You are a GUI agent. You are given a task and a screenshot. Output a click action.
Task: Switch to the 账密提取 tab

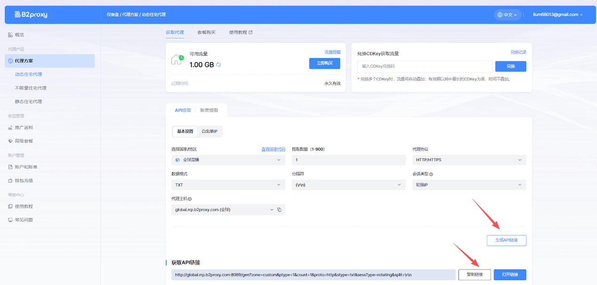point(209,111)
